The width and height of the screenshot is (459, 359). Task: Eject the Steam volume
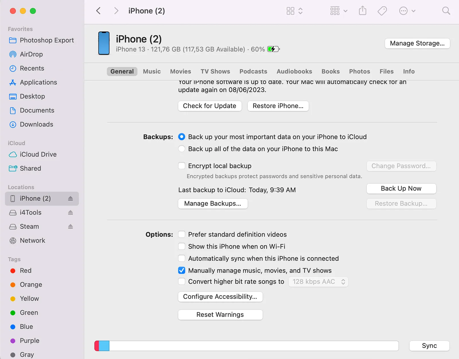click(x=71, y=226)
